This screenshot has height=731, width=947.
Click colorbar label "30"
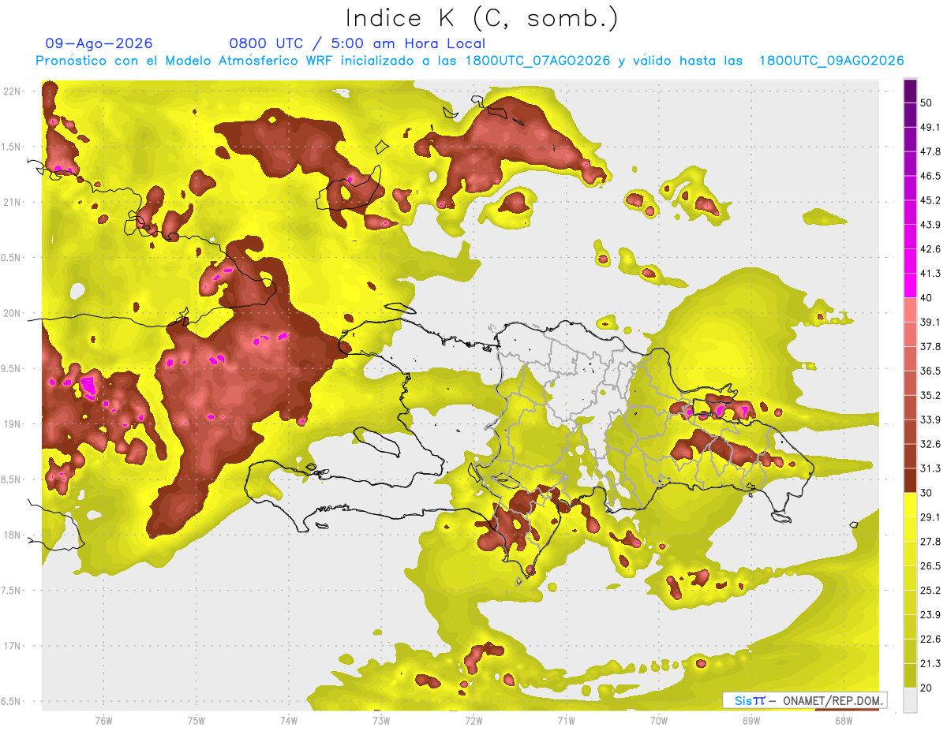tap(927, 493)
